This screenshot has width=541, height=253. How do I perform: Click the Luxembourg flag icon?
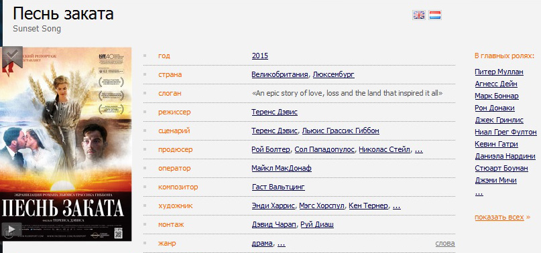[x=435, y=15]
